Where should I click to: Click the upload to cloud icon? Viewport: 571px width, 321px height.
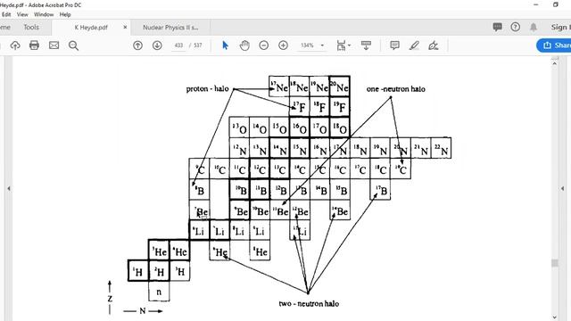coord(15,45)
